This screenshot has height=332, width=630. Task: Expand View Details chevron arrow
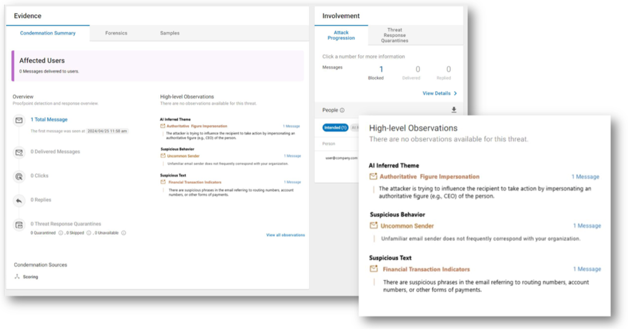[x=455, y=94]
